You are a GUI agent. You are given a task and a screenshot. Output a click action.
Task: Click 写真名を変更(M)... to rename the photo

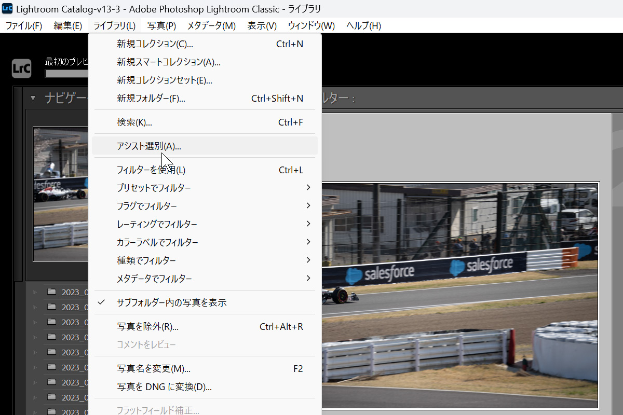click(x=154, y=369)
